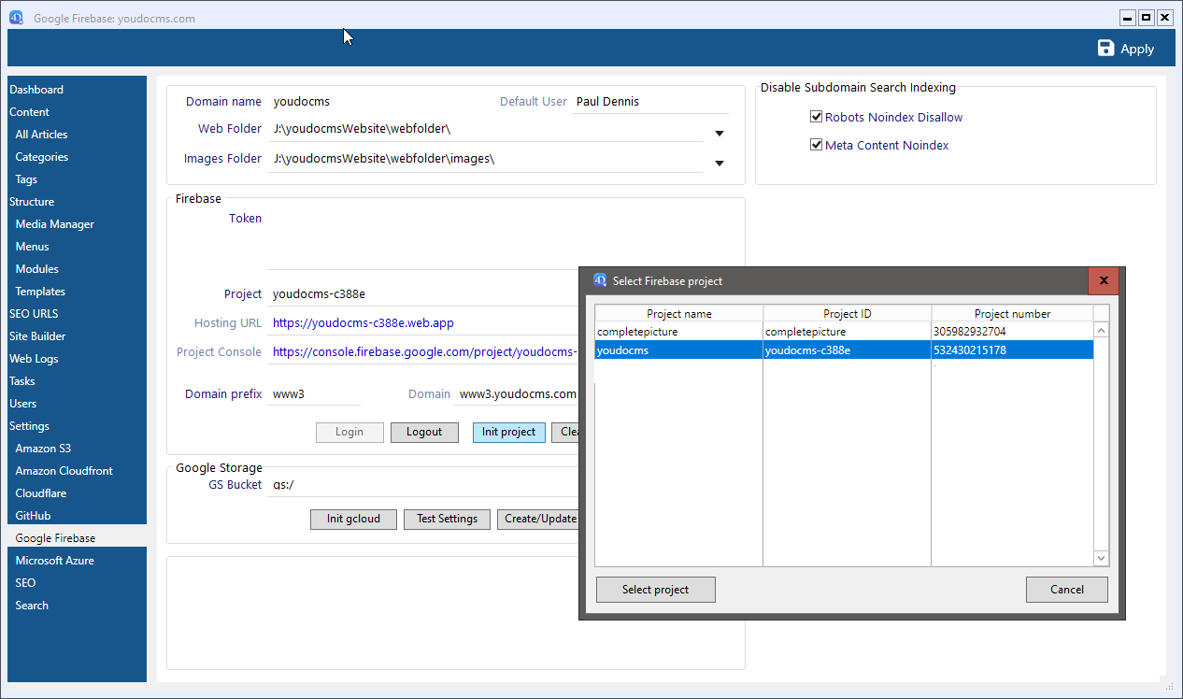
Task: Toggle Robots Noindex Disallow checkbox
Action: [x=816, y=117]
